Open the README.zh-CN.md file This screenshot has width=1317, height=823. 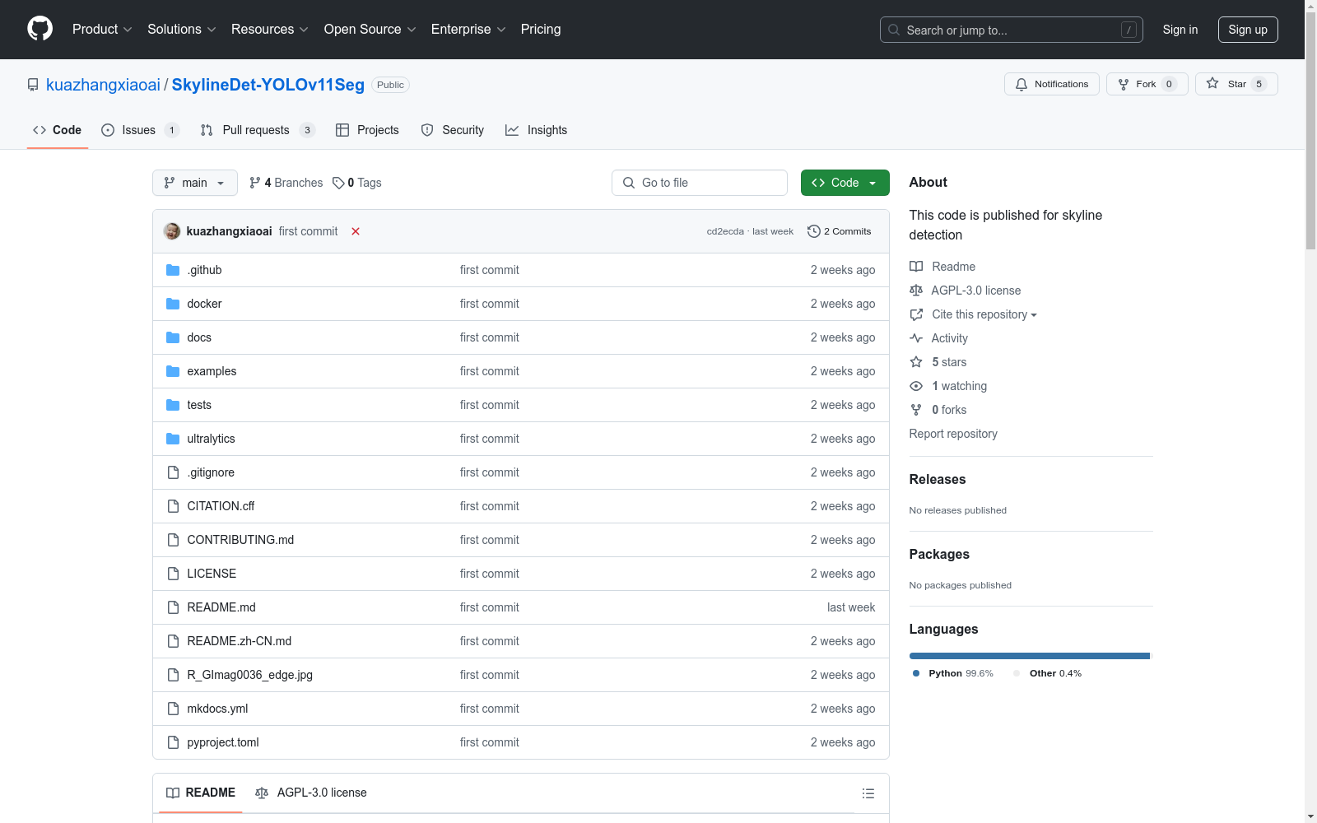tap(239, 641)
